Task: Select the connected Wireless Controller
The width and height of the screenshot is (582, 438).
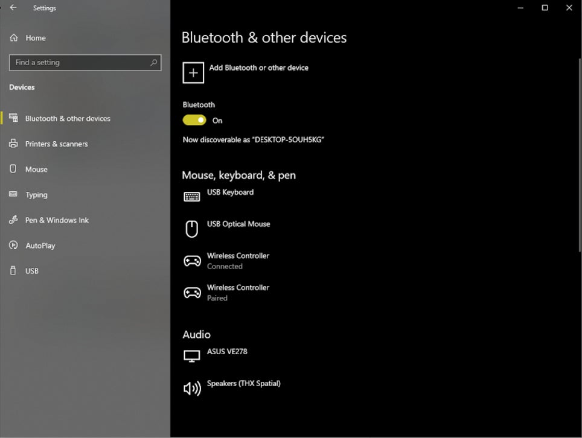Action: [237, 261]
